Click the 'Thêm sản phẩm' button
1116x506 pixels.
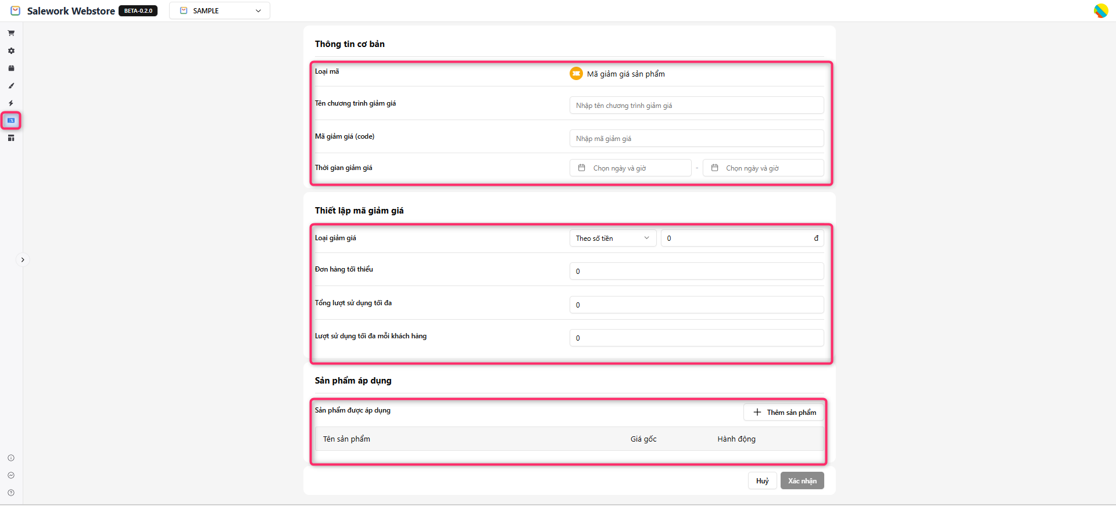click(784, 413)
